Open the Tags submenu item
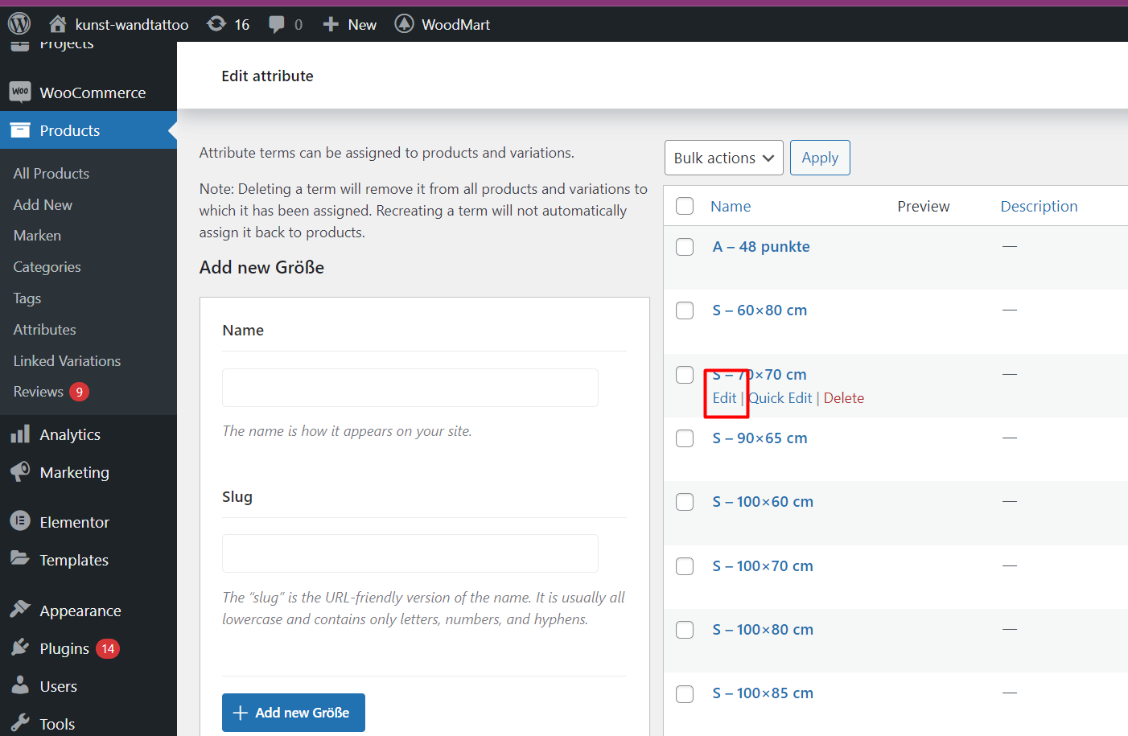The width and height of the screenshot is (1128, 736). point(27,298)
